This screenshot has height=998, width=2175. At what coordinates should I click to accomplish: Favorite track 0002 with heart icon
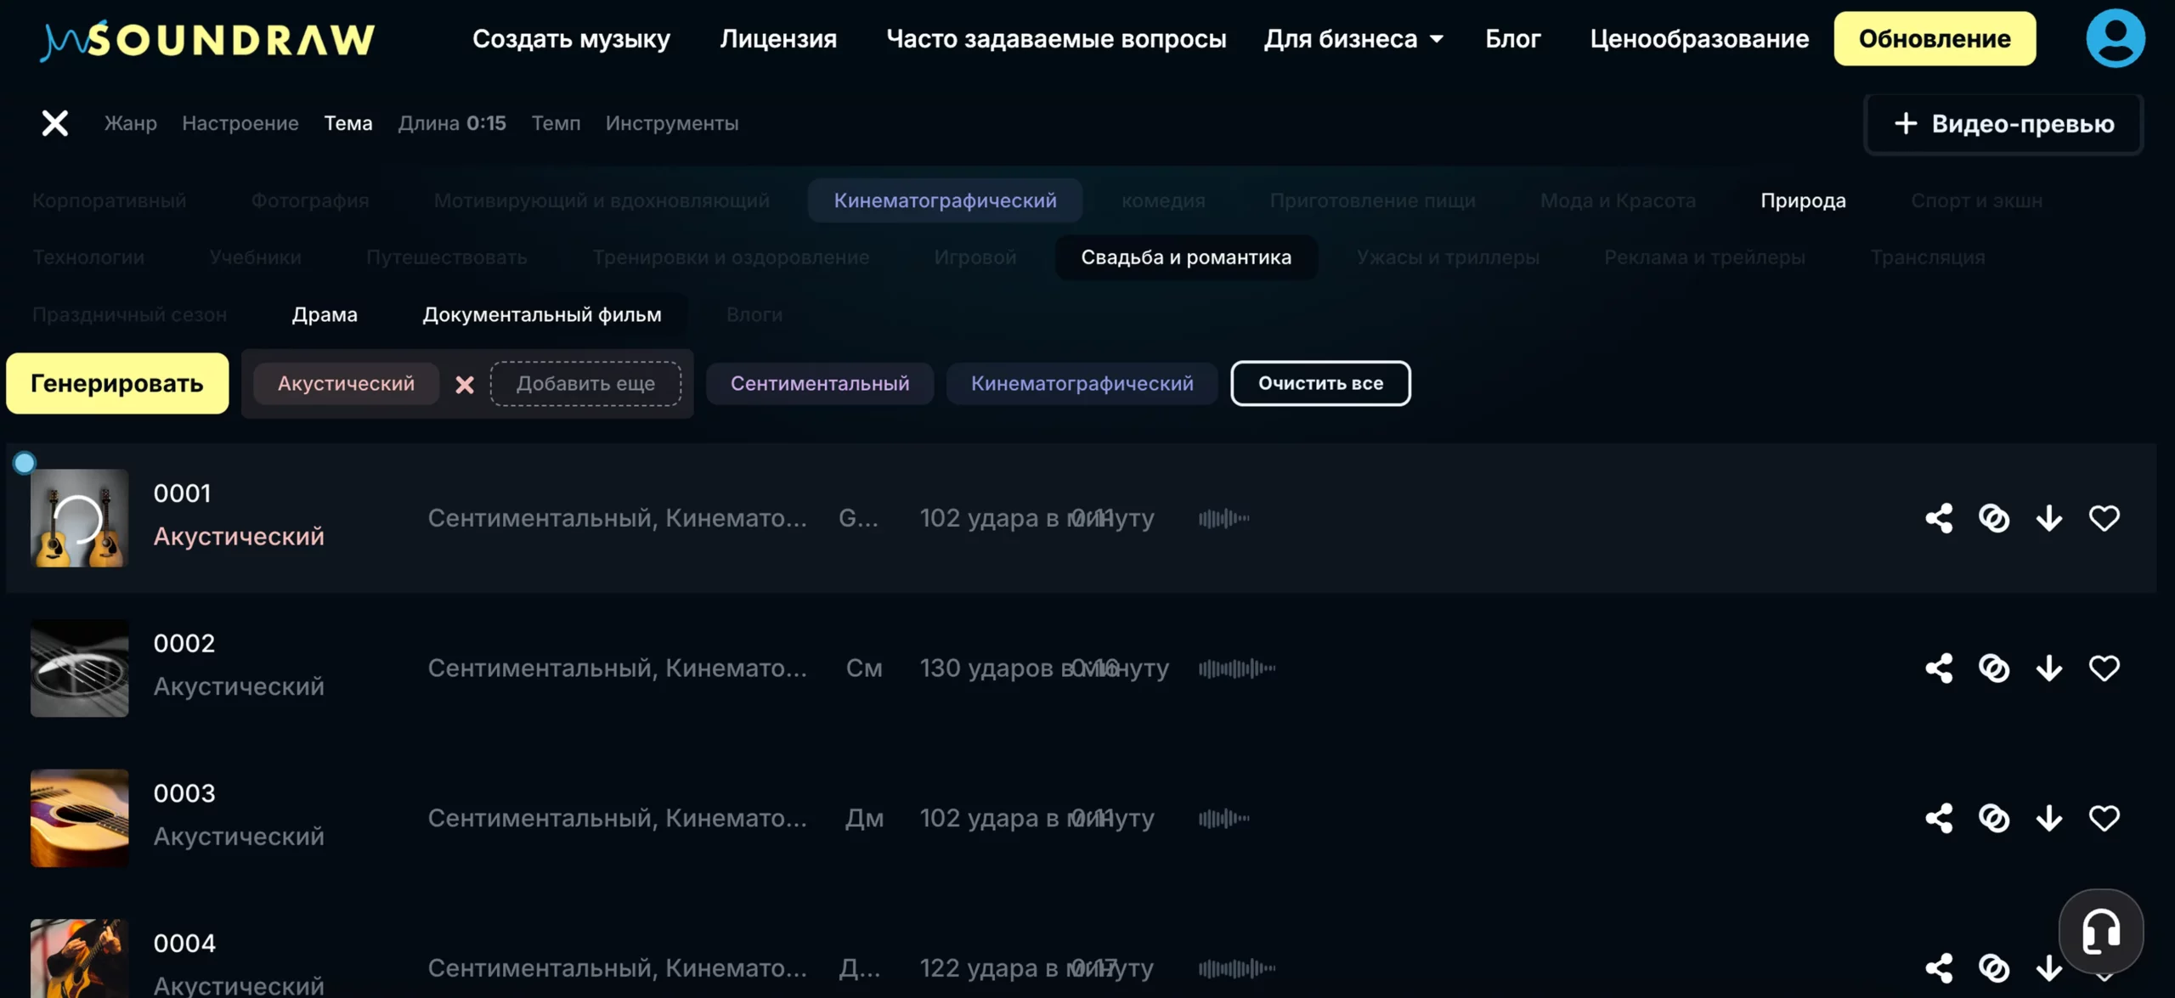[2104, 668]
